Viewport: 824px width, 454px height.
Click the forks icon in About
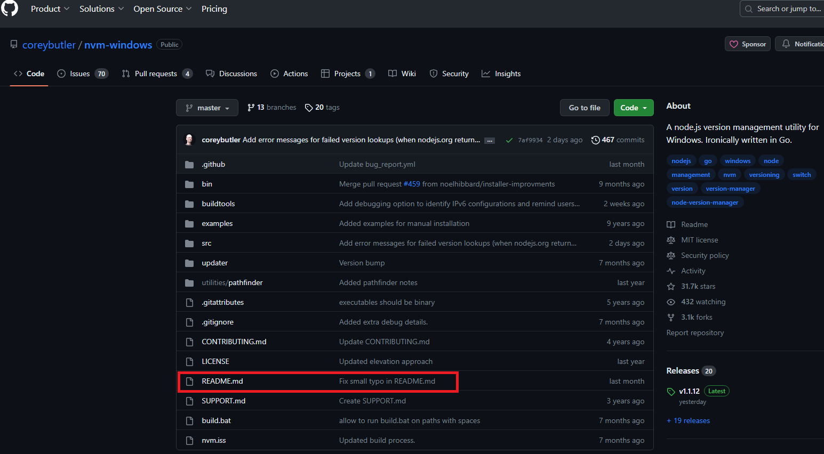click(x=671, y=318)
